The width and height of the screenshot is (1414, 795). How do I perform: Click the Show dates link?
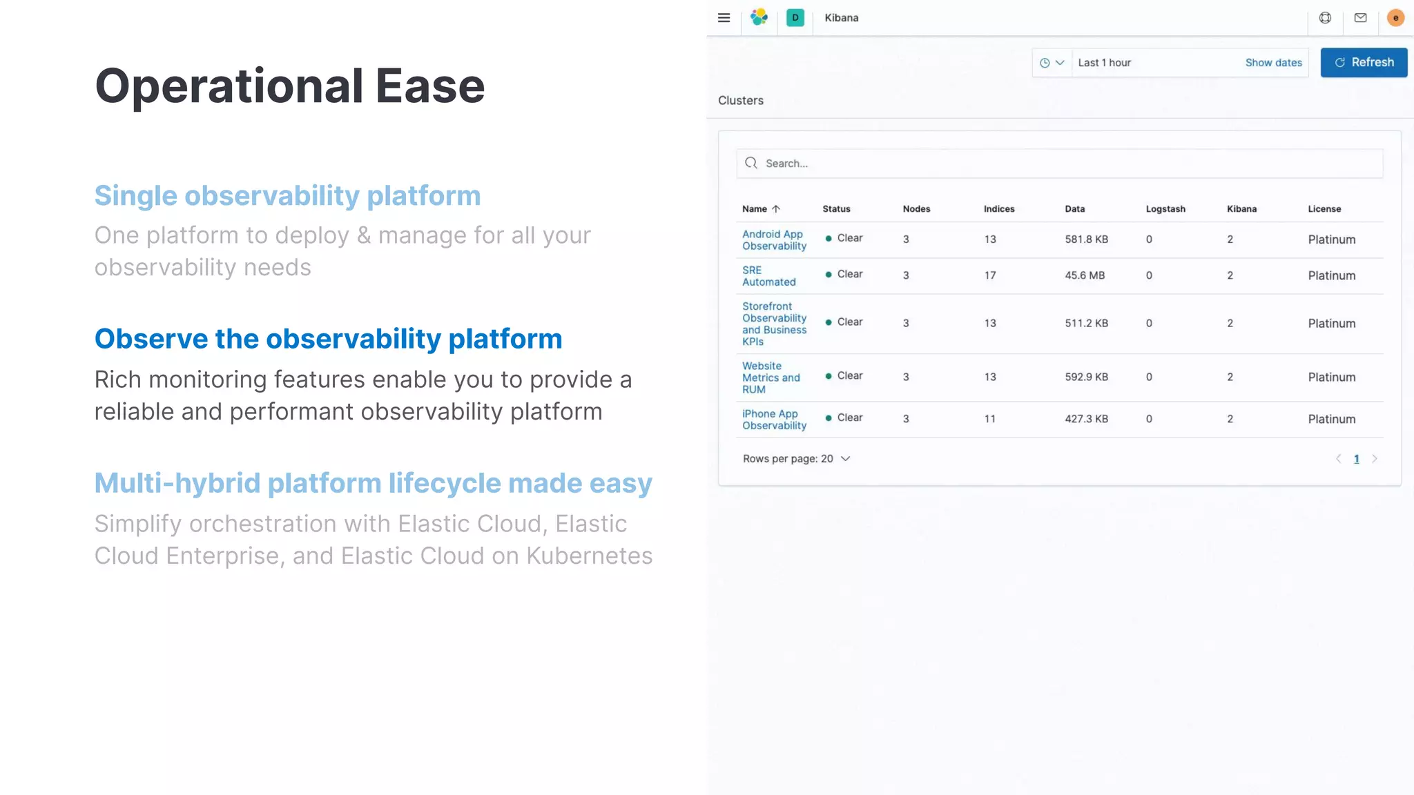click(x=1273, y=63)
